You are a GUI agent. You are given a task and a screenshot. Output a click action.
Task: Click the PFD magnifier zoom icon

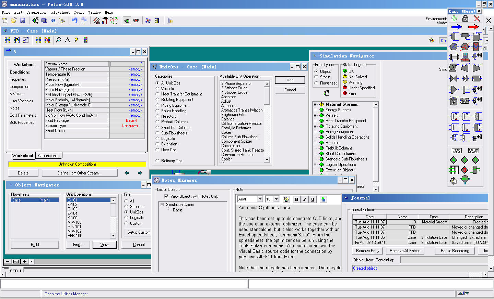tap(59, 40)
